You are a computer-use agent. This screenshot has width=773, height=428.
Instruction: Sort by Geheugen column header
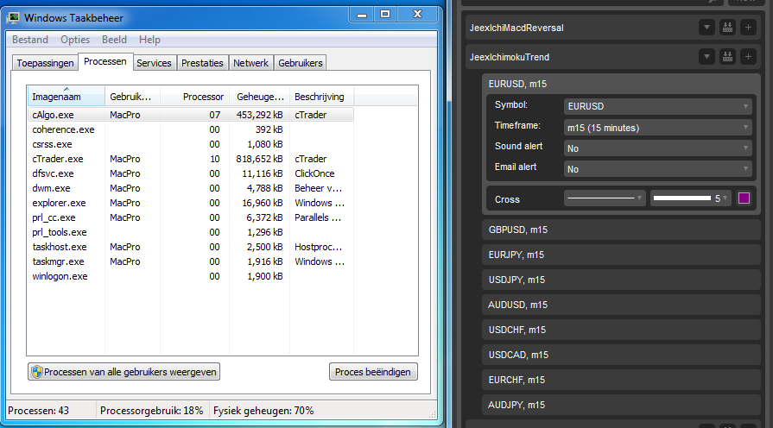(260, 97)
